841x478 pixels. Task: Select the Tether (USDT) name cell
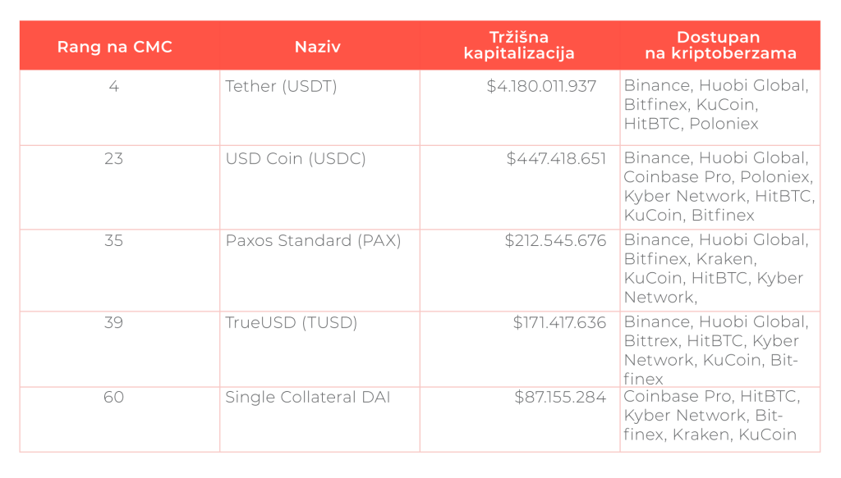pos(282,86)
